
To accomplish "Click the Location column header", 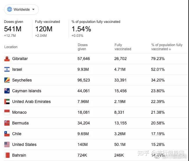I will coord(11,47).
